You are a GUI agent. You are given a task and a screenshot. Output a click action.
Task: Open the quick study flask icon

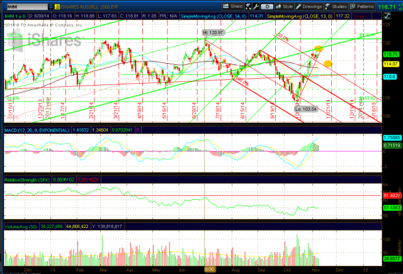(248, 6)
